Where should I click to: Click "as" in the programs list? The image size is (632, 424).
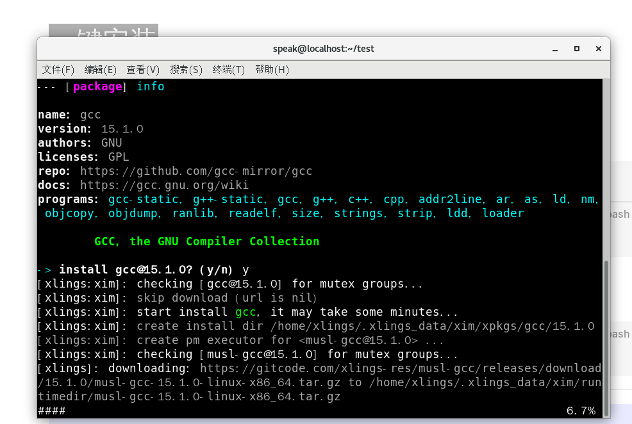531,199
